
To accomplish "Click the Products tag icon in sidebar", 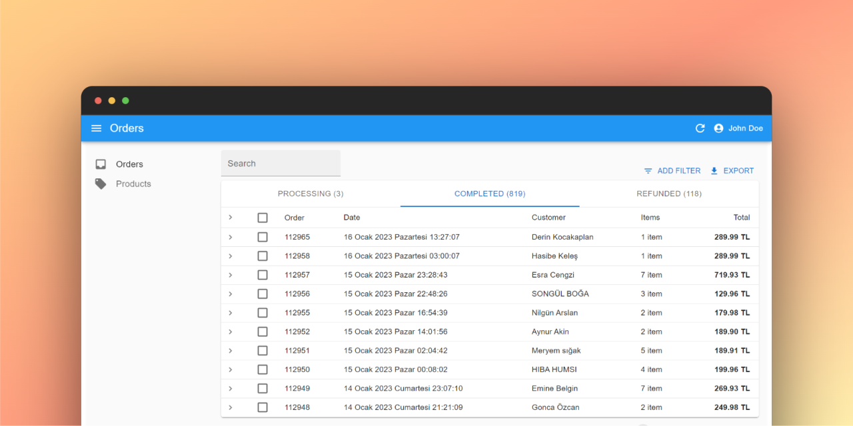I will point(101,184).
